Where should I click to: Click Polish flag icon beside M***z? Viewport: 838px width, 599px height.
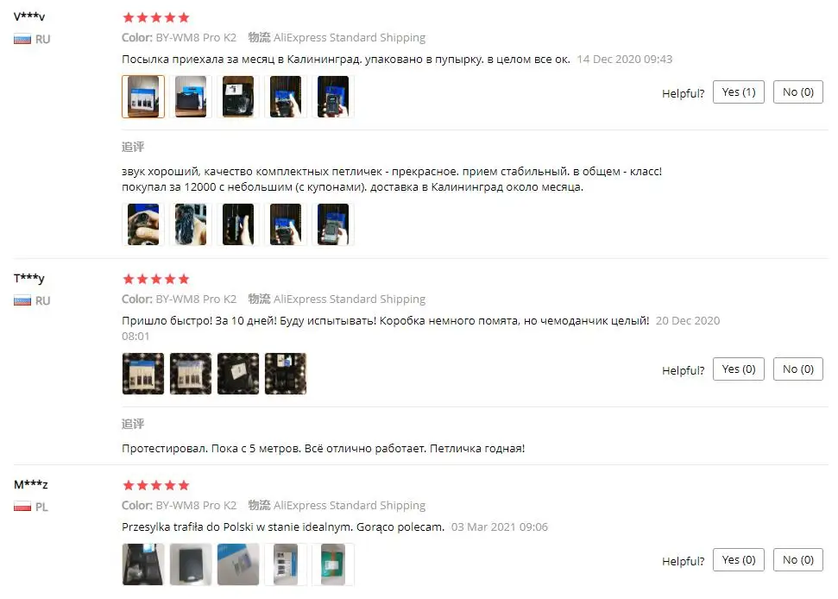click(22, 507)
